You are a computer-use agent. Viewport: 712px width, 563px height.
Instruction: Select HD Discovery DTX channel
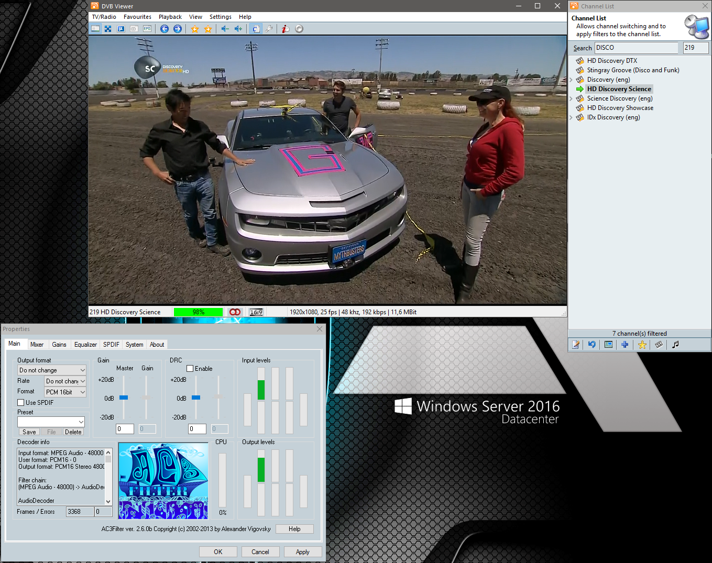coord(612,61)
